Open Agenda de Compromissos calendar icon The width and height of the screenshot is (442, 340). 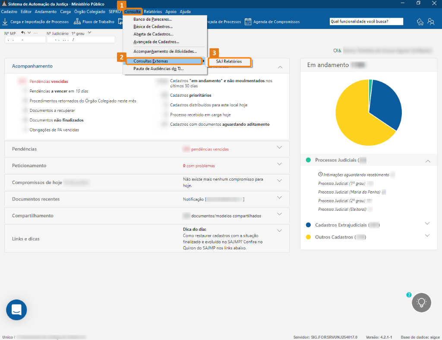tap(248, 22)
